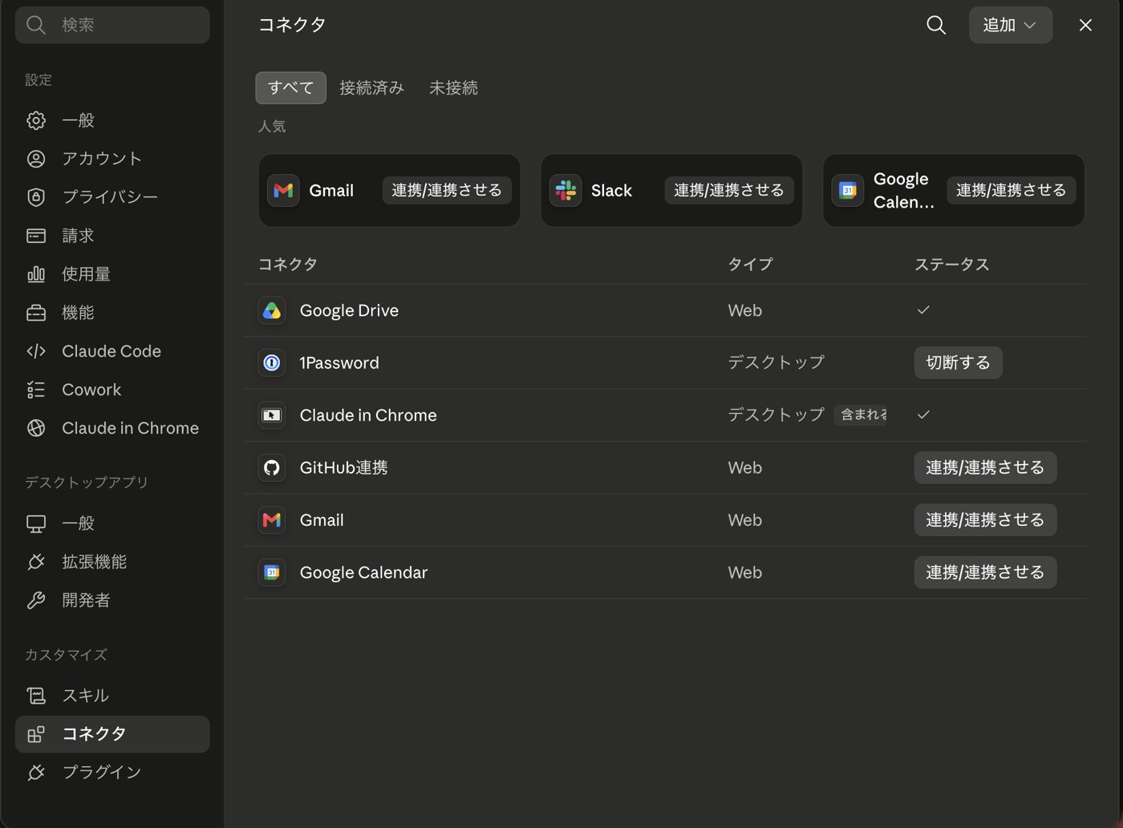Switch to the 未接続 tab
This screenshot has width=1123, height=828.
[453, 87]
